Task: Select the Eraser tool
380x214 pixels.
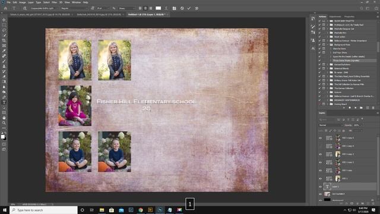Action: click(4, 77)
